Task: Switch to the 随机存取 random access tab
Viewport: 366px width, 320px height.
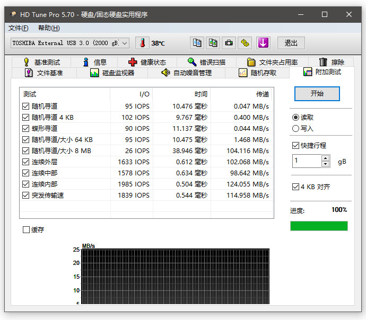Action: (258, 73)
